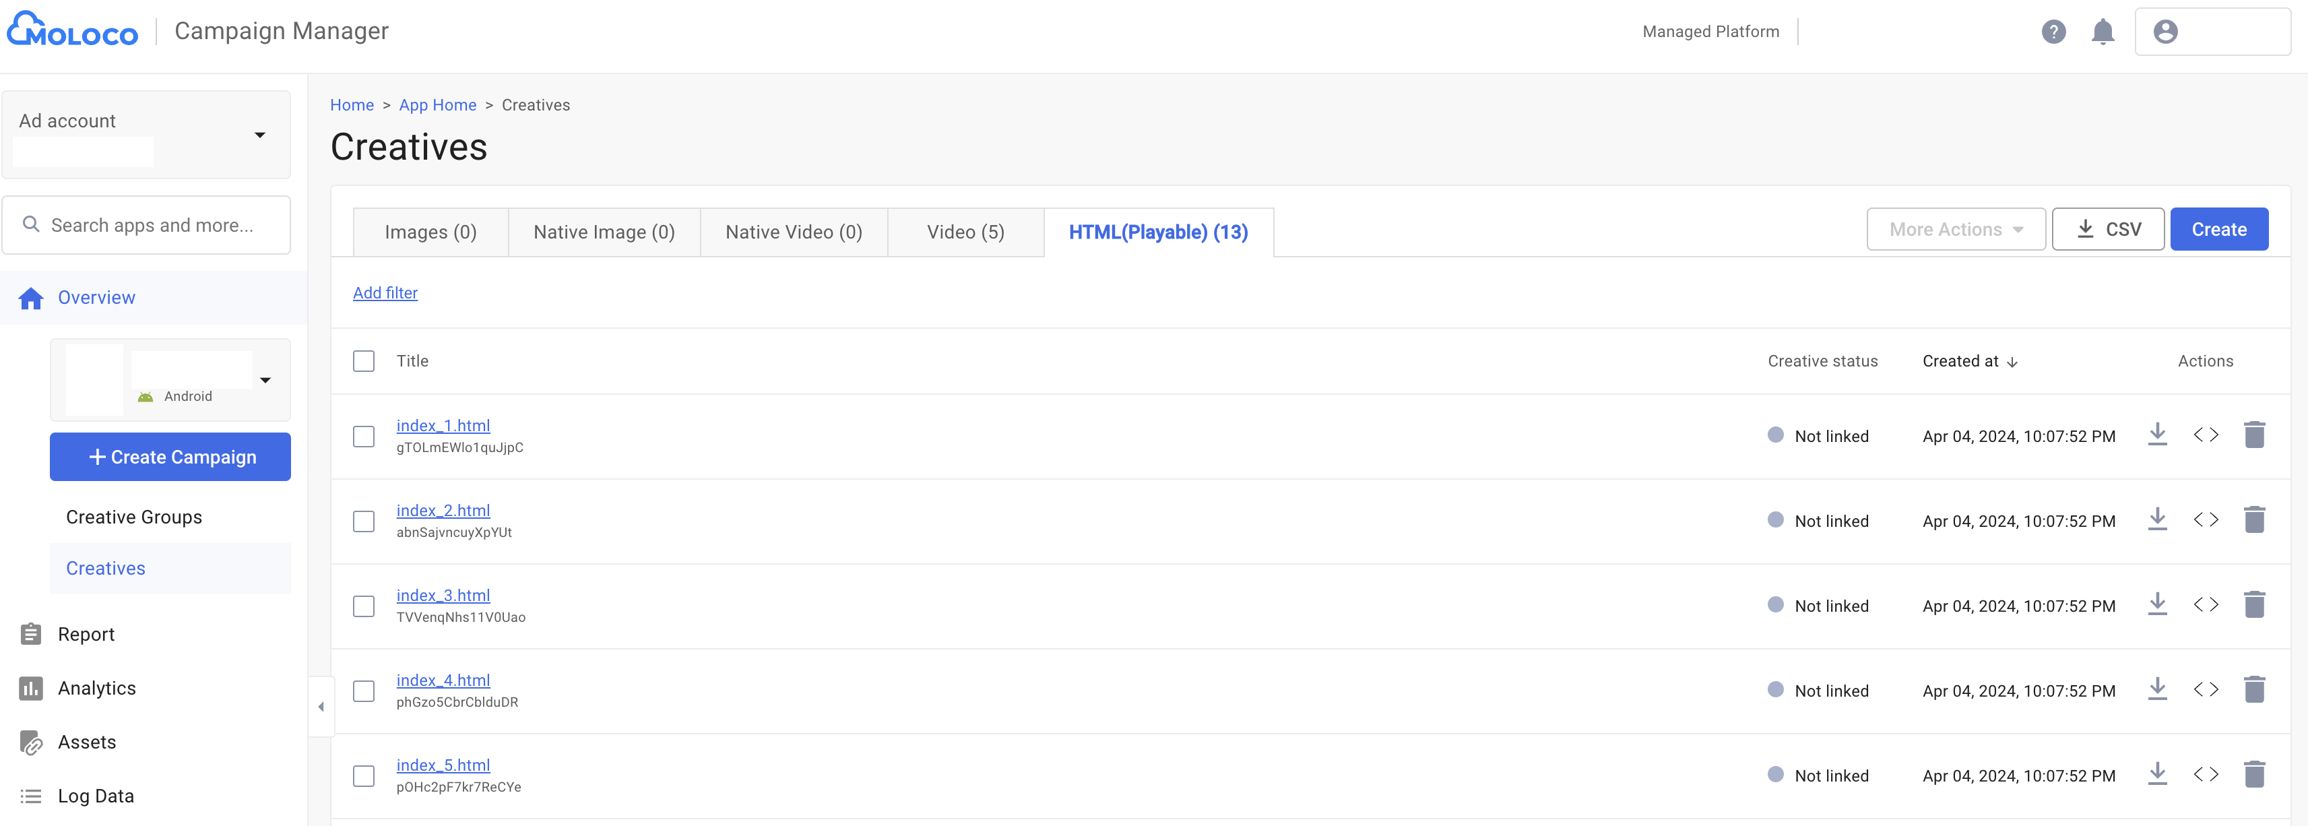Click the blue Create button
Screen dimensions: 2308x826
point(2219,229)
